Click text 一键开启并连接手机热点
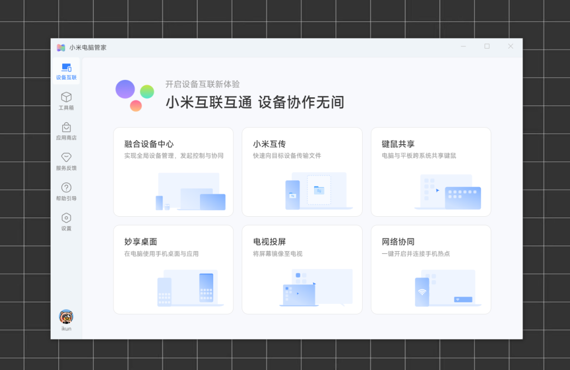The image size is (570, 370). [x=416, y=254]
